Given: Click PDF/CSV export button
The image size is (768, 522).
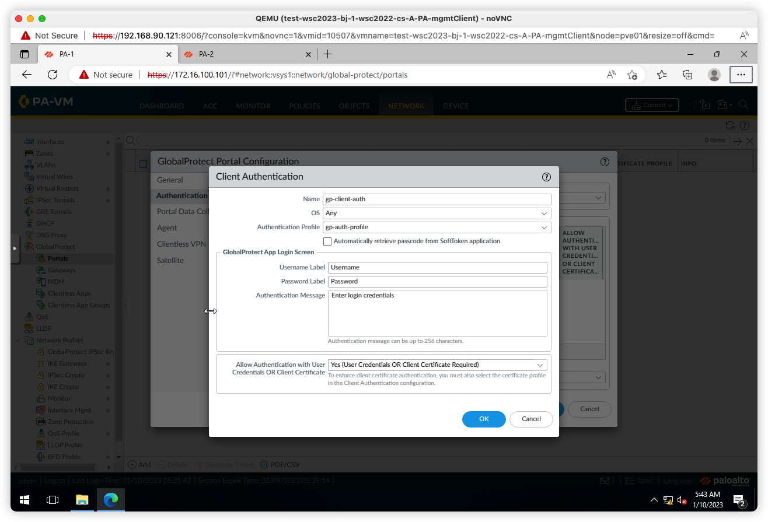Looking at the screenshot, I should [x=280, y=465].
